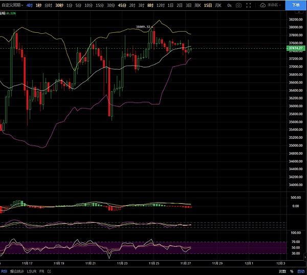Choose the 1日 interval
This screenshot has width=307, height=275.
(x=170, y=5)
